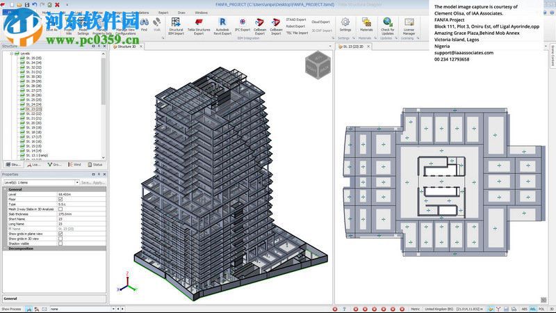Click United Kingdom (BS) in status bar
Viewport: 556px width, 313px height.
pyautogui.click(x=439, y=309)
